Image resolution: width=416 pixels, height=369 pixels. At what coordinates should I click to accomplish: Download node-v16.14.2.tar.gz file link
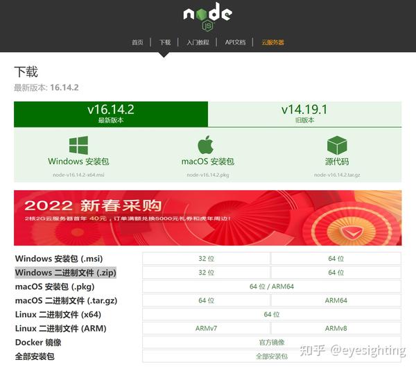(x=337, y=175)
